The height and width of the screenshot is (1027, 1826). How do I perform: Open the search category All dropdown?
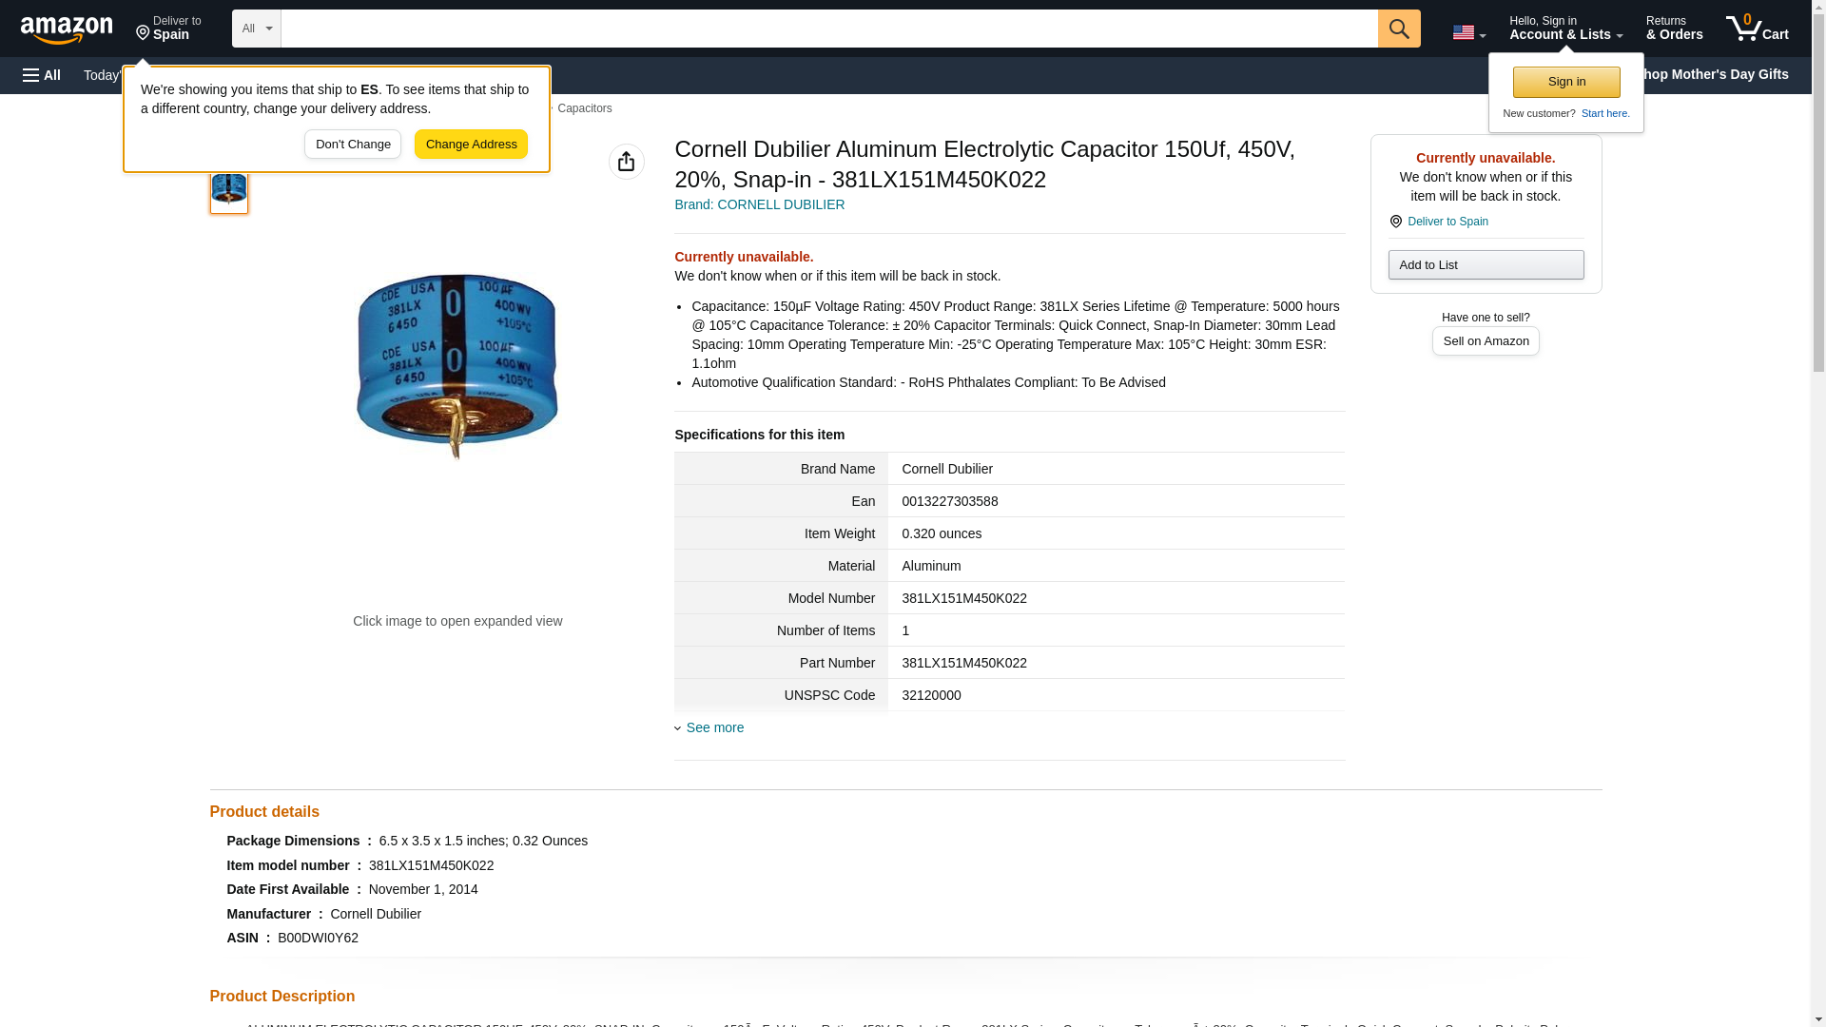256,29
